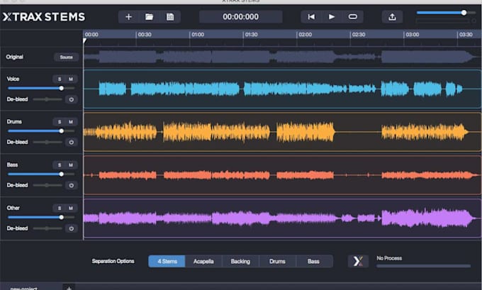Select the 4 Stems separation option
Image resolution: width=482 pixels, height=290 pixels.
coord(167,262)
